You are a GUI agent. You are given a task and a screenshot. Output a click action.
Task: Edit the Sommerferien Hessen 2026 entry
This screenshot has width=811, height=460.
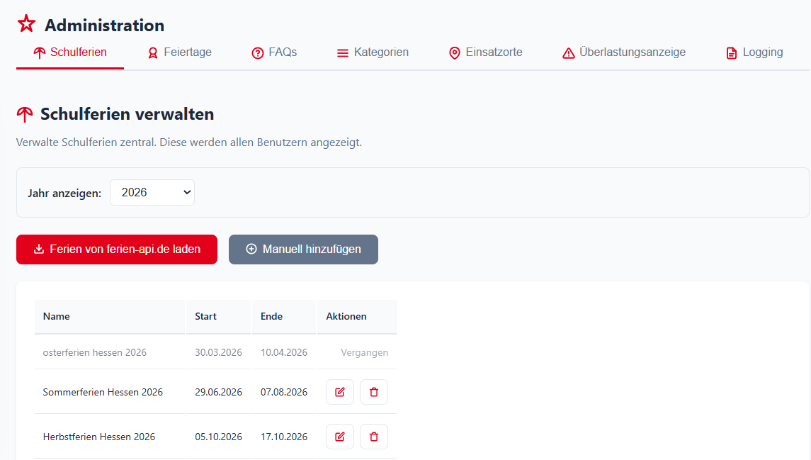click(340, 392)
